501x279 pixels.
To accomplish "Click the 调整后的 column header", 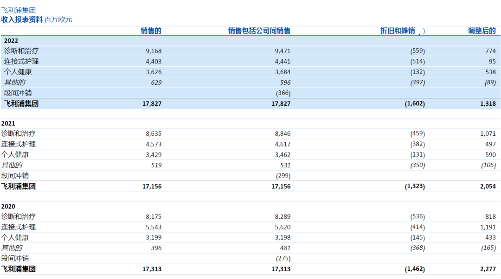I will (482, 31).
